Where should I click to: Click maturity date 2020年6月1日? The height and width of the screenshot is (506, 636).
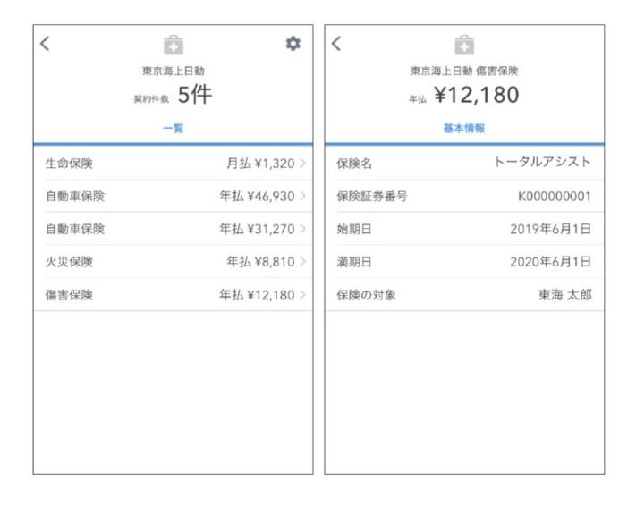pos(550,262)
